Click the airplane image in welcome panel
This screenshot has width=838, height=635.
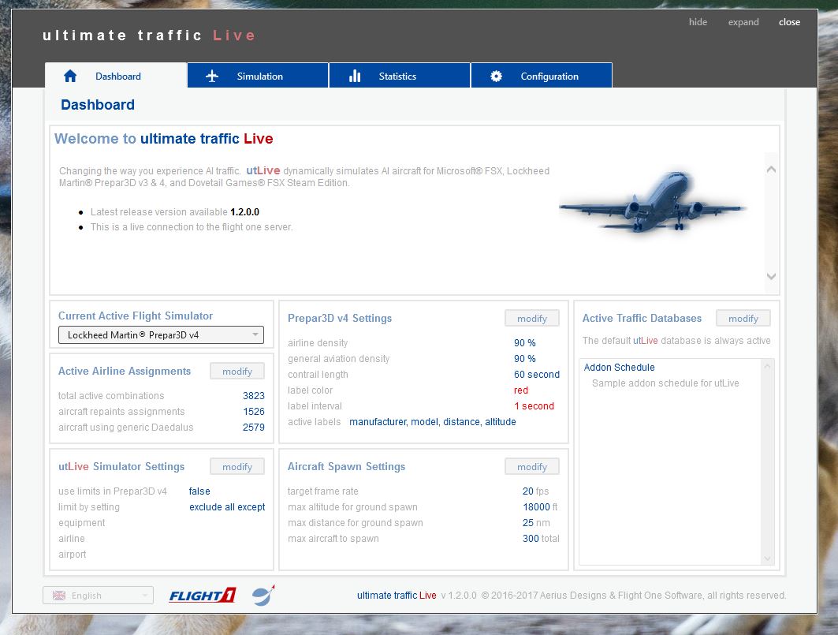coord(653,202)
